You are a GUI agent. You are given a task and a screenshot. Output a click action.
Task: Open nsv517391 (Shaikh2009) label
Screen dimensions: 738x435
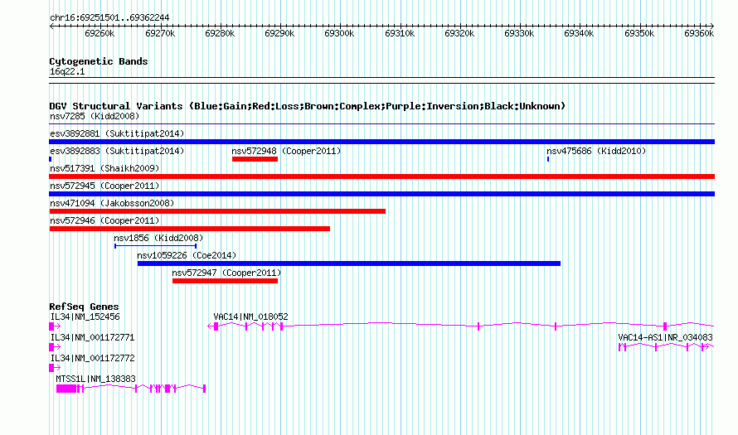[104, 168]
